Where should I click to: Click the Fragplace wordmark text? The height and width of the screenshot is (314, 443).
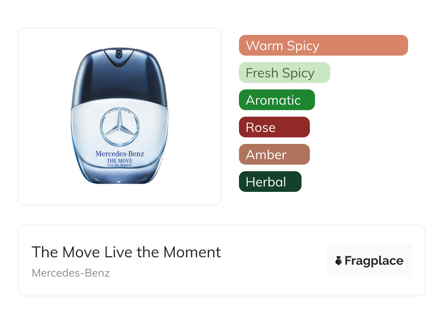[x=374, y=261]
